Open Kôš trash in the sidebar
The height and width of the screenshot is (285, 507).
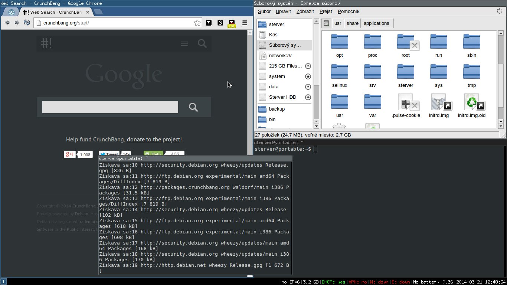coord(285,35)
